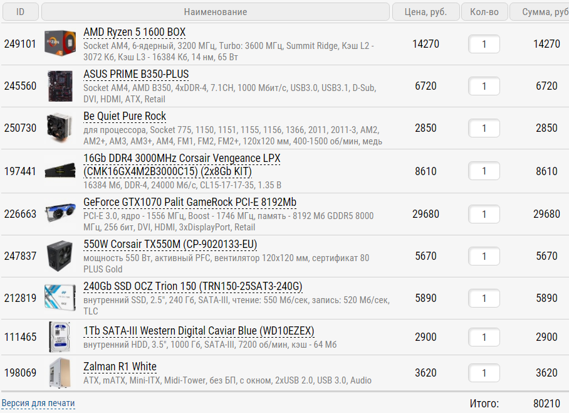Click the ASUS motherboard thumbnail image
Image resolution: width=569 pixels, height=413 pixels.
point(60,86)
